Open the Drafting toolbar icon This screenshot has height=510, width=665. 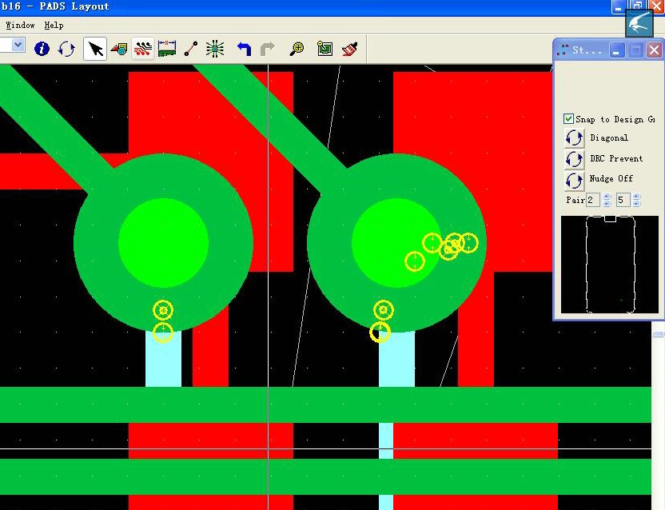pyautogui.click(x=119, y=49)
